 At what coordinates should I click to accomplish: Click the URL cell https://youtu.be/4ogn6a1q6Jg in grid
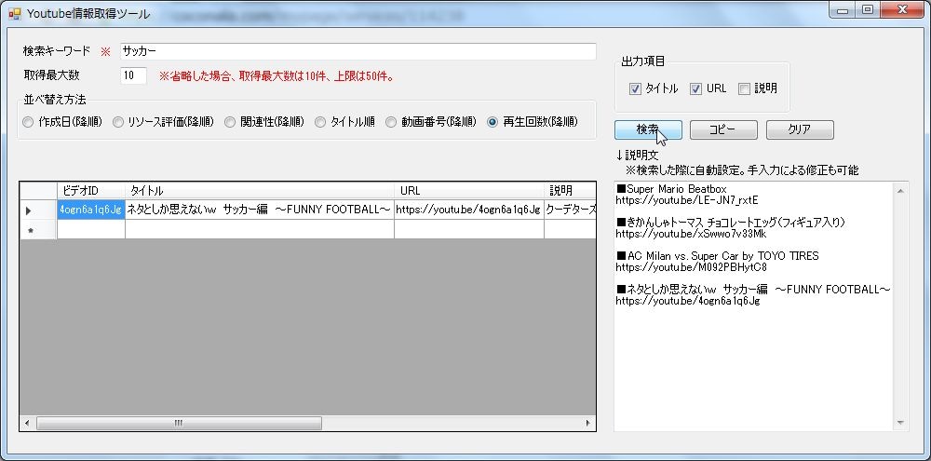point(469,210)
